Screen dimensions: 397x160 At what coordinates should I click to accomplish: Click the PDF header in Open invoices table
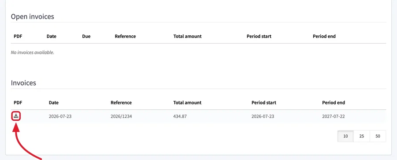coord(18,36)
